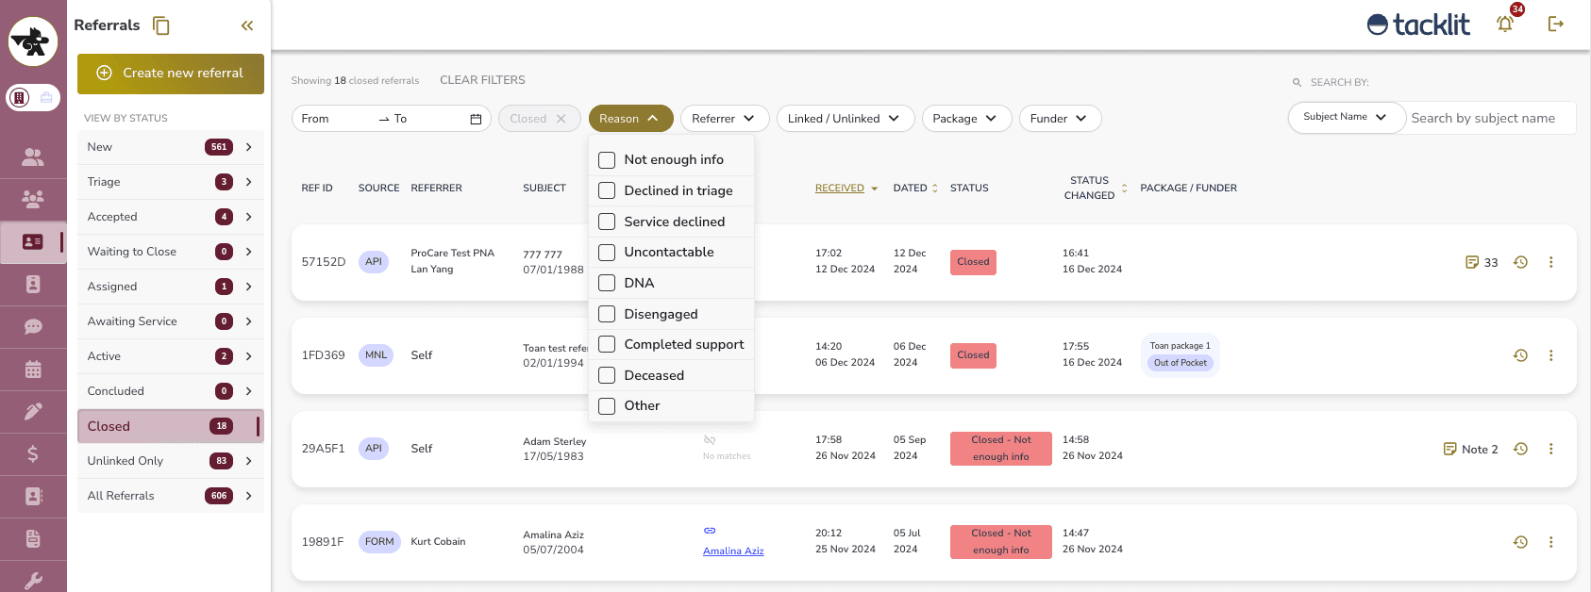
Task: View Accepted referrals status
Action: 171,217
